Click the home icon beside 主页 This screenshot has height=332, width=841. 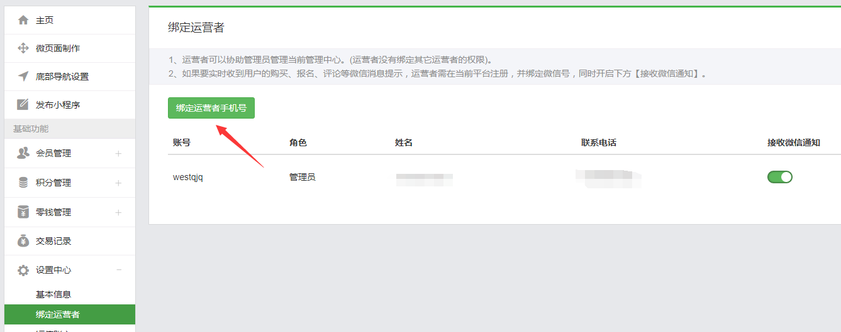[x=23, y=20]
